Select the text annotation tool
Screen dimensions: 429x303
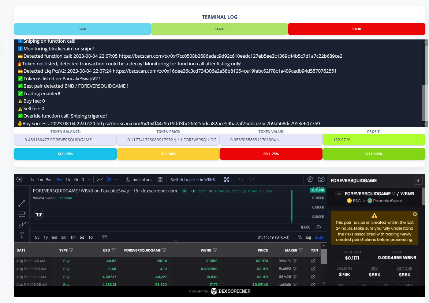22,235
